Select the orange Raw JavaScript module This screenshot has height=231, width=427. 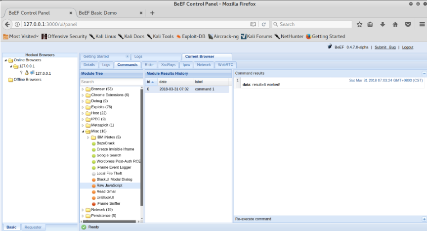(110, 185)
